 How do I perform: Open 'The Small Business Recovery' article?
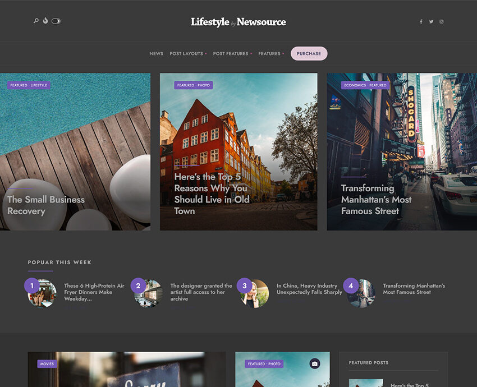tap(46, 205)
